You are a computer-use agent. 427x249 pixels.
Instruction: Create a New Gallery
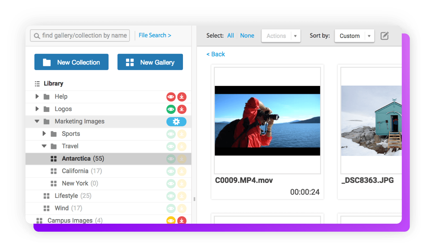[x=150, y=62]
